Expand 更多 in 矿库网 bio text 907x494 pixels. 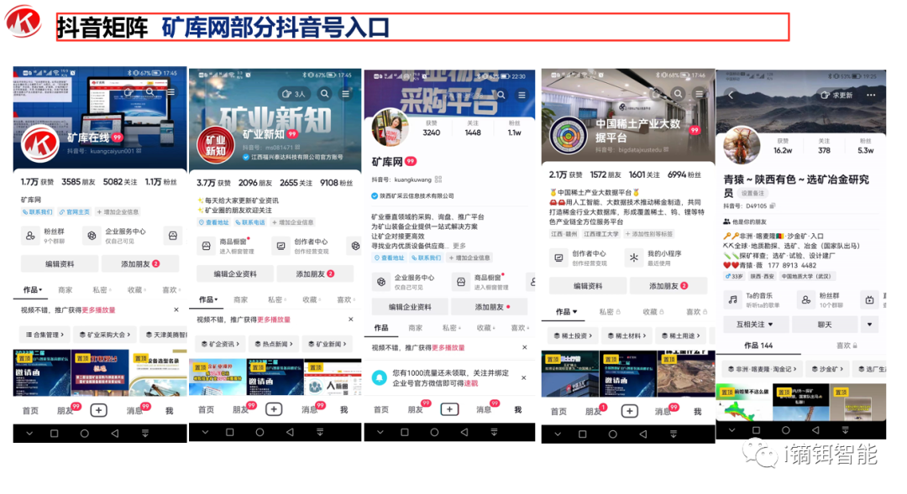coord(459,246)
